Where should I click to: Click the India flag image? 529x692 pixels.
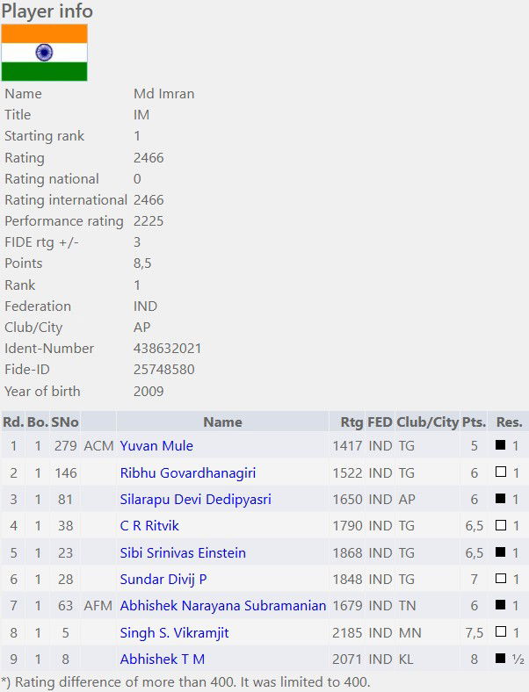pyautogui.click(x=44, y=53)
